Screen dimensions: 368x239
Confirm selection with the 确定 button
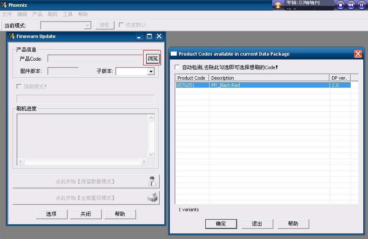[221, 224]
